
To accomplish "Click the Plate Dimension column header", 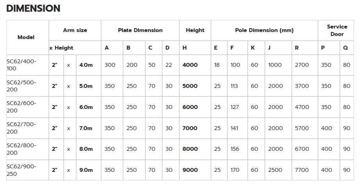I will point(140,30).
